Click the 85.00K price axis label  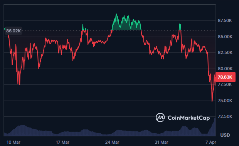tap(225, 37)
